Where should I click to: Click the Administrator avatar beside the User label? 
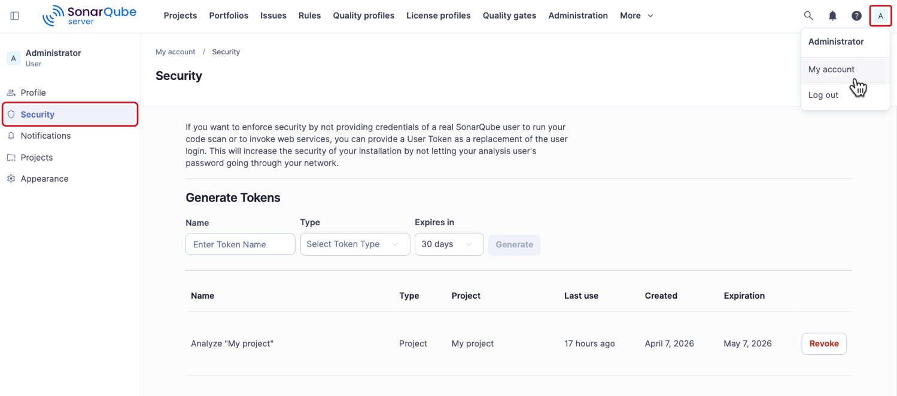13,58
